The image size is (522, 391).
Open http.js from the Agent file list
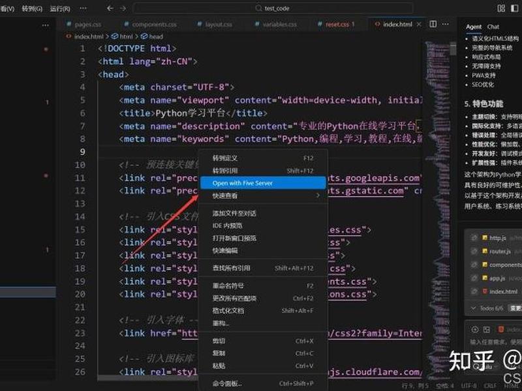[x=498, y=237]
